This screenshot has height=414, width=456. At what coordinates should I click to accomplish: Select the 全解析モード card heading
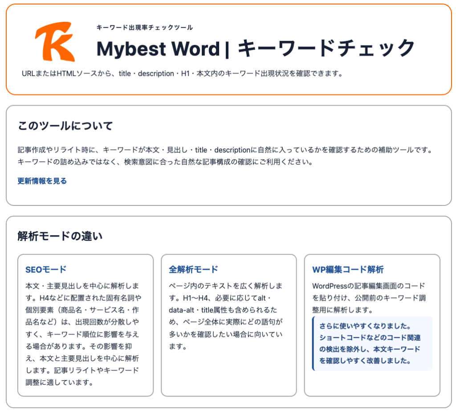pos(193,270)
